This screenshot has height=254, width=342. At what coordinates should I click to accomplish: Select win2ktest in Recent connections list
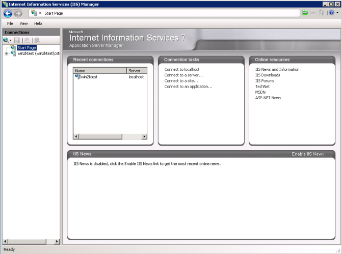click(x=89, y=77)
